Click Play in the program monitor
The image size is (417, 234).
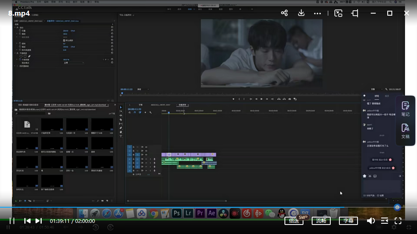261,99
